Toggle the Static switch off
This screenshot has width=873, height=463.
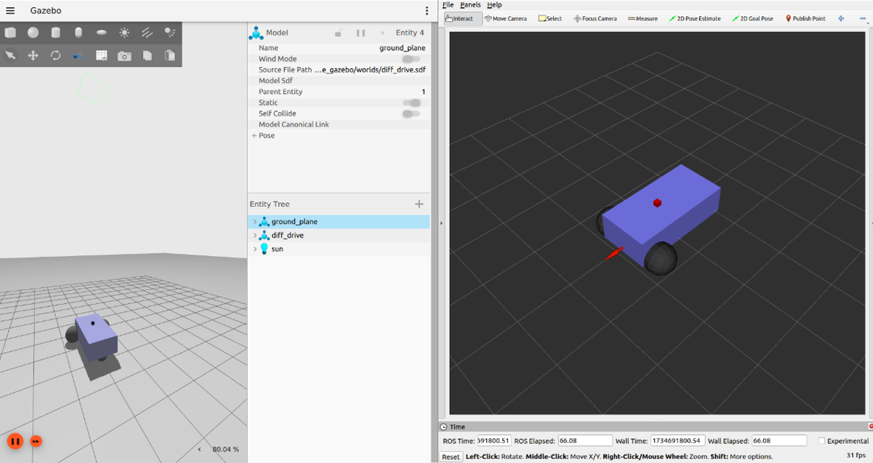[x=411, y=103]
